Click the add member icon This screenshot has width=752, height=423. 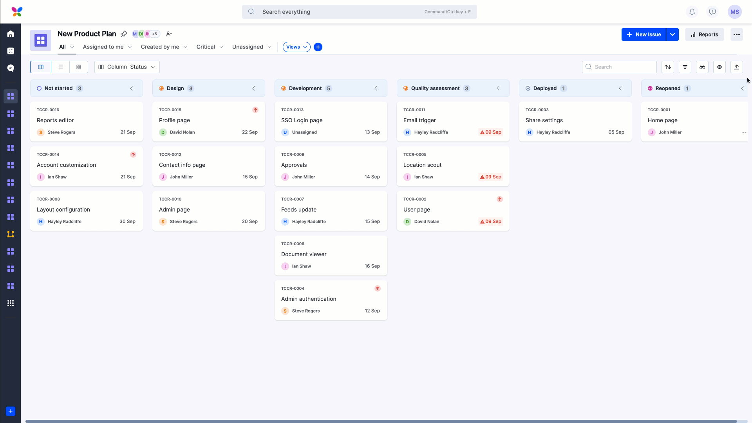coord(169,34)
